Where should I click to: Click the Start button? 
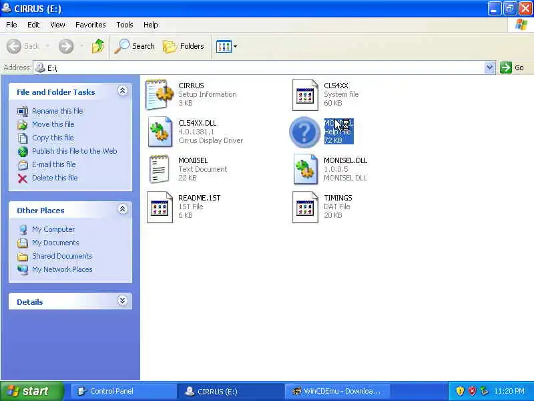[32, 391]
